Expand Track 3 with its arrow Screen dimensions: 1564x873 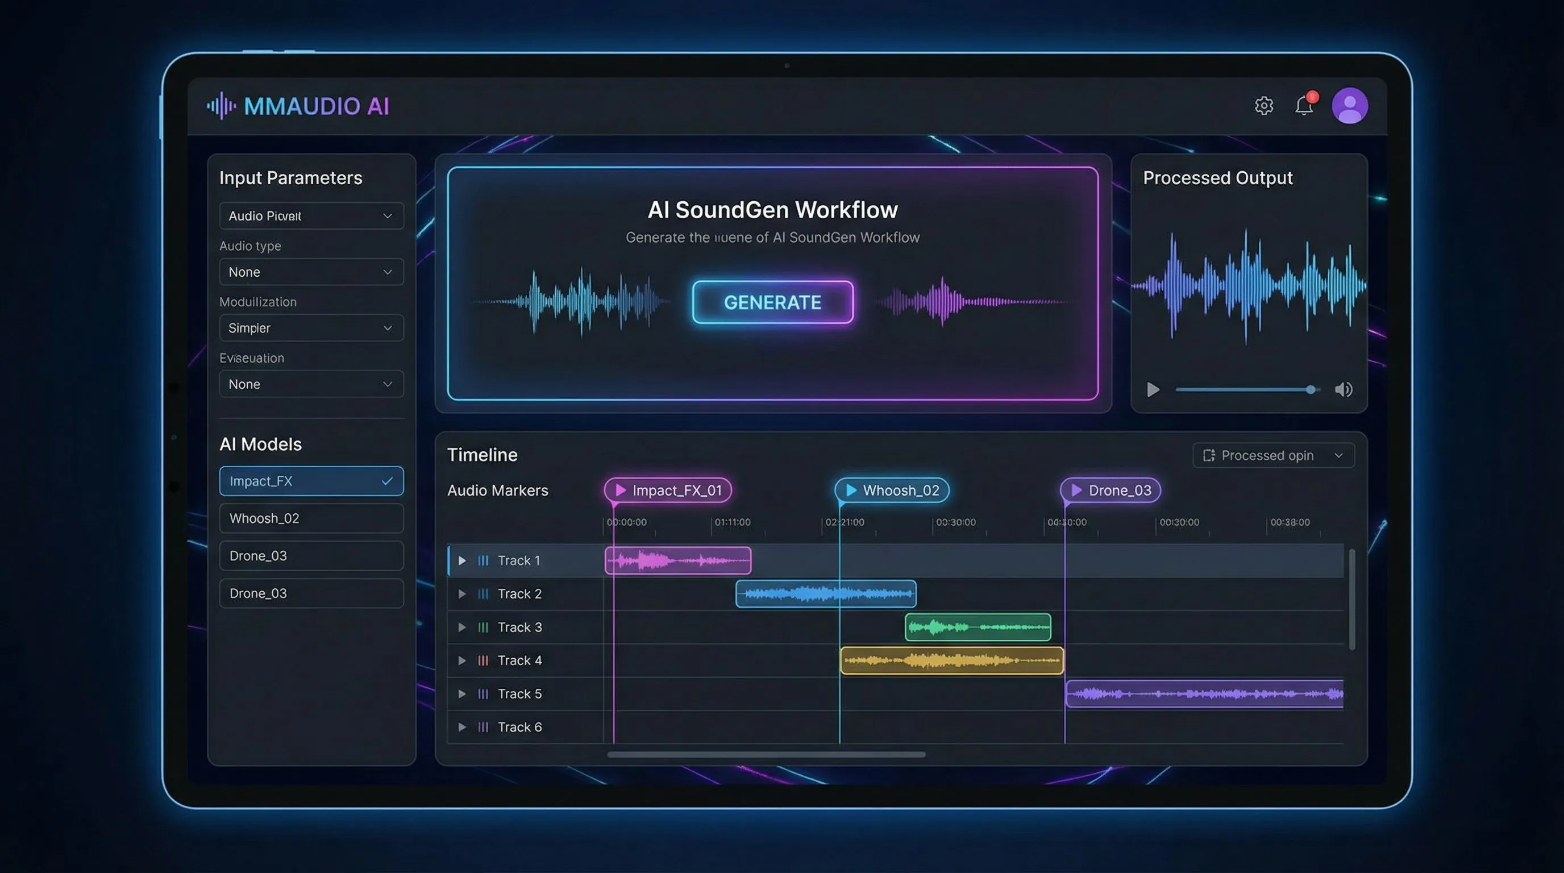pos(462,627)
